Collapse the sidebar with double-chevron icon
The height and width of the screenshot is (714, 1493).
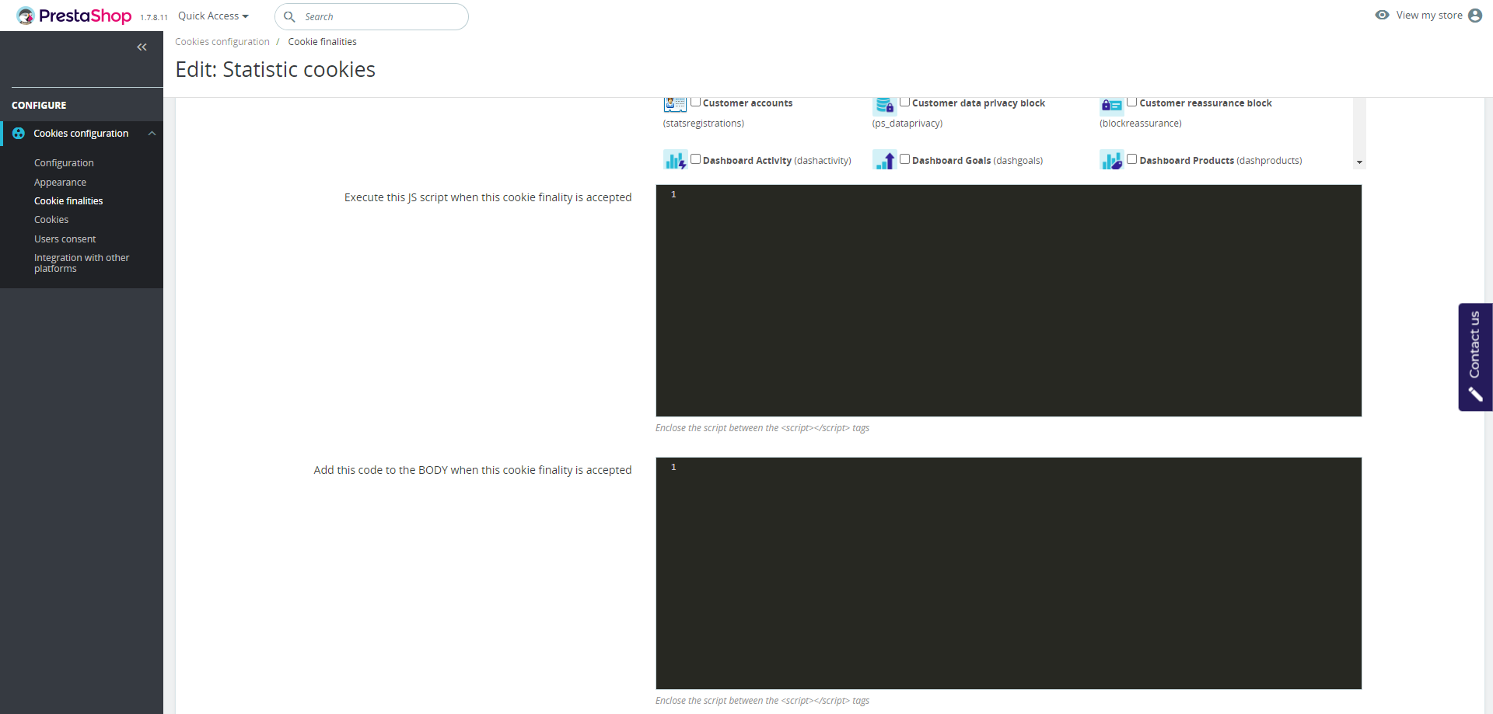[142, 47]
